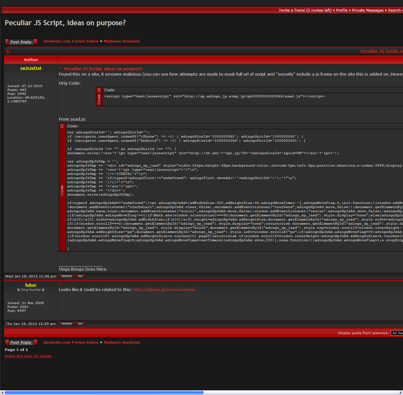Image resolution: width=403 pixels, height=395 pixels.
Task: Open the Display posts from previous dropdown
Action: click(397, 333)
